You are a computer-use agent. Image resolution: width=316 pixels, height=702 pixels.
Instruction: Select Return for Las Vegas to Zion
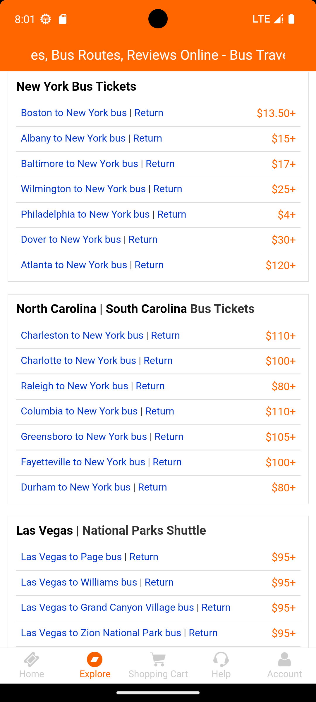point(203,633)
